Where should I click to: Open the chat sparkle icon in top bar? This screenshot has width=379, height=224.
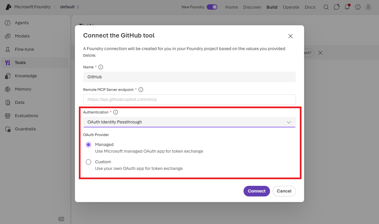pyautogui.click(x=337, y=7)
